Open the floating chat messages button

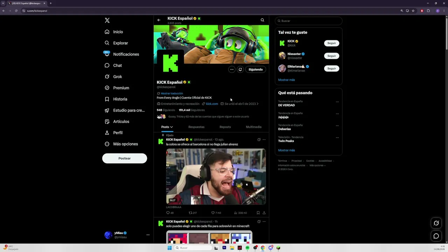436,236
